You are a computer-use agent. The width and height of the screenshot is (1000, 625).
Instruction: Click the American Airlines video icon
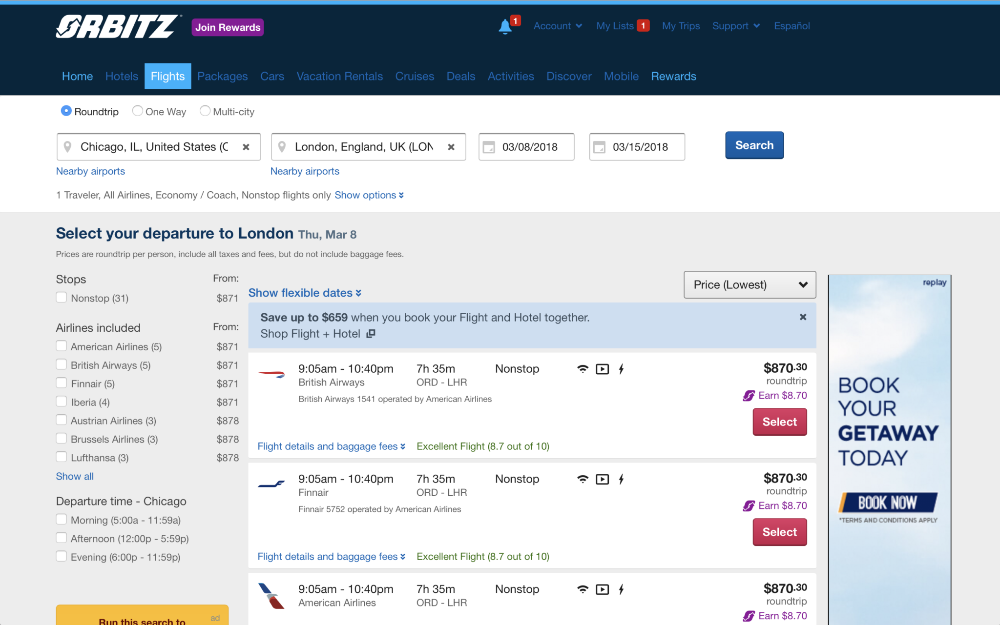pos(603,590)
